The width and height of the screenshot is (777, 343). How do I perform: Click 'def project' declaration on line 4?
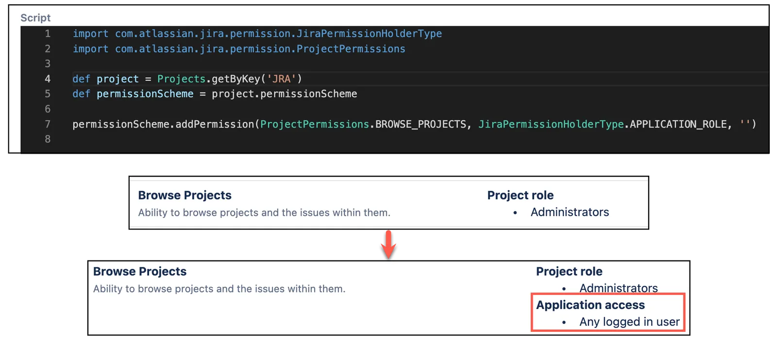point(105,79)
